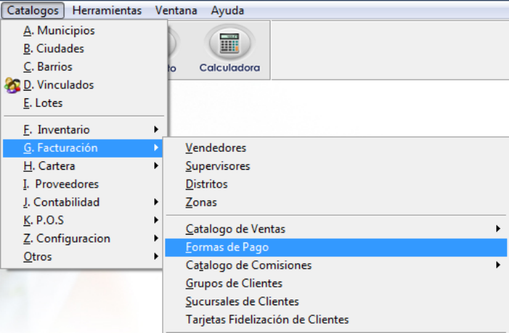509x333 pixels.
Task: Expand the J. Contabilidad submenu
Action: [x=82, y=203]
